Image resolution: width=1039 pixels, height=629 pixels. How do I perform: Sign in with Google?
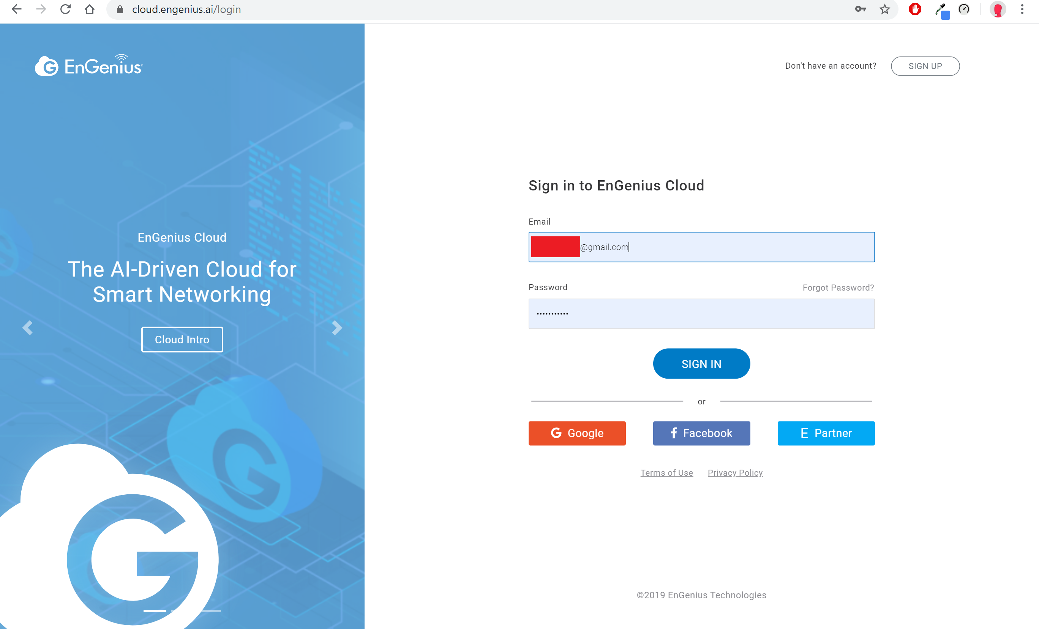pos(577,433)
